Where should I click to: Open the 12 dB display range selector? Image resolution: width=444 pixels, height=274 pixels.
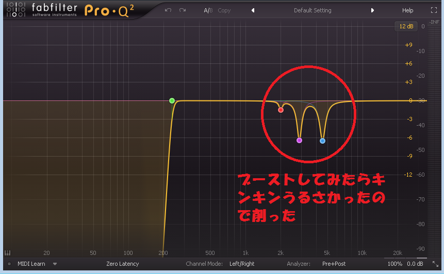(406, 26)
